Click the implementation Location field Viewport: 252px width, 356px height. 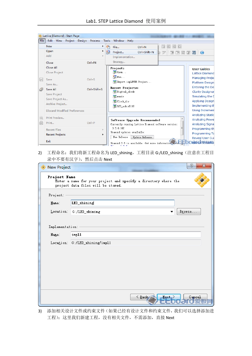pyautogui.click(x=136, y=243)
